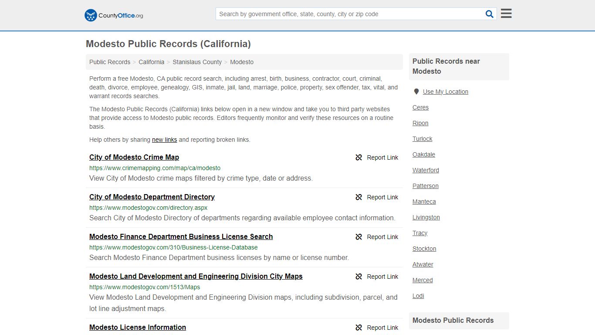Open Tracy public records
Screen dimensions: 595x335
pos(420,233)
